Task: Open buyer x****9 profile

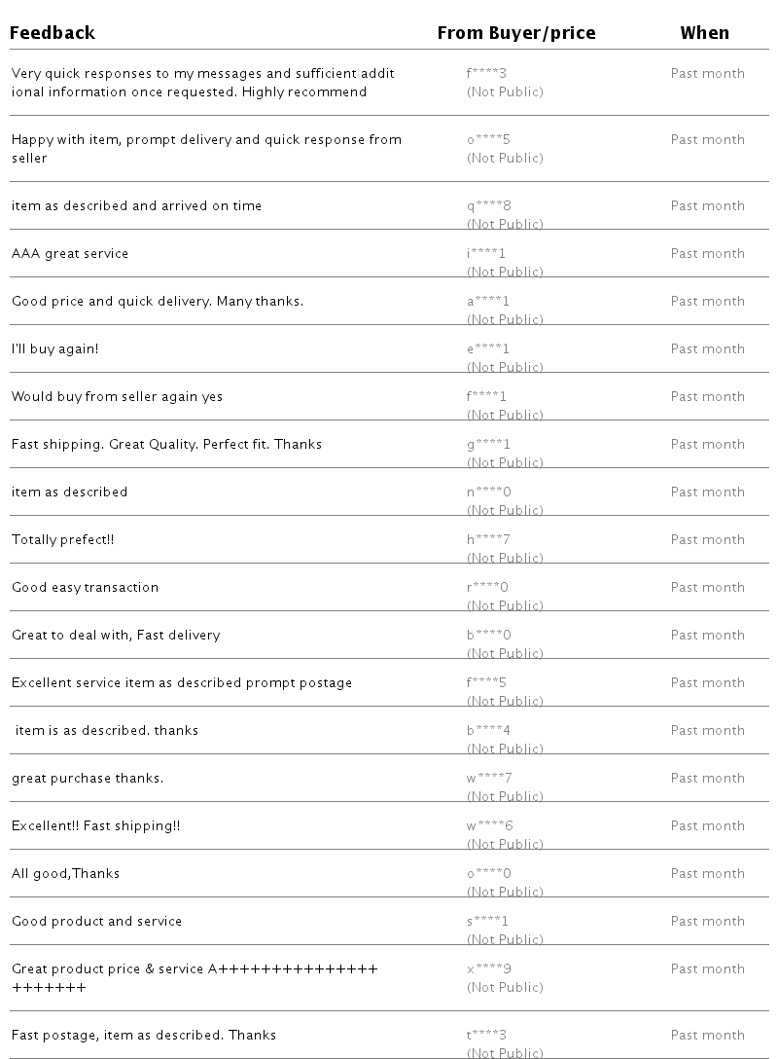Action: tap(489, 968)
